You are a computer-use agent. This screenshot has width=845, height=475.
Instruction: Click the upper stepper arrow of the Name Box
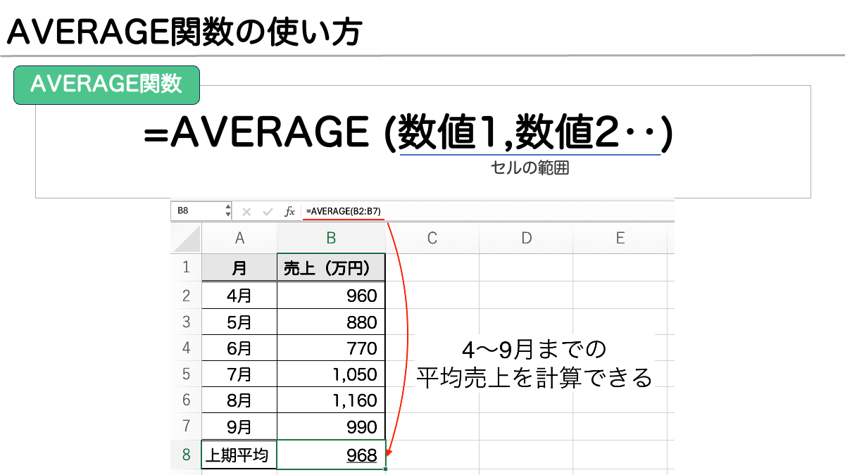(x=229, y=206)
